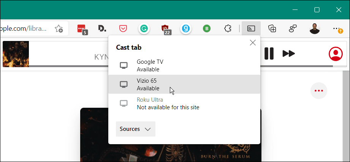
Task: Open the Collections toolbar icon
Action: [x=272, y=28]
